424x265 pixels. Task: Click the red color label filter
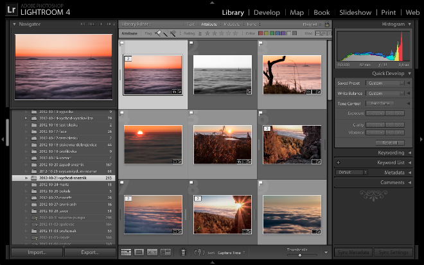[261, 33]
